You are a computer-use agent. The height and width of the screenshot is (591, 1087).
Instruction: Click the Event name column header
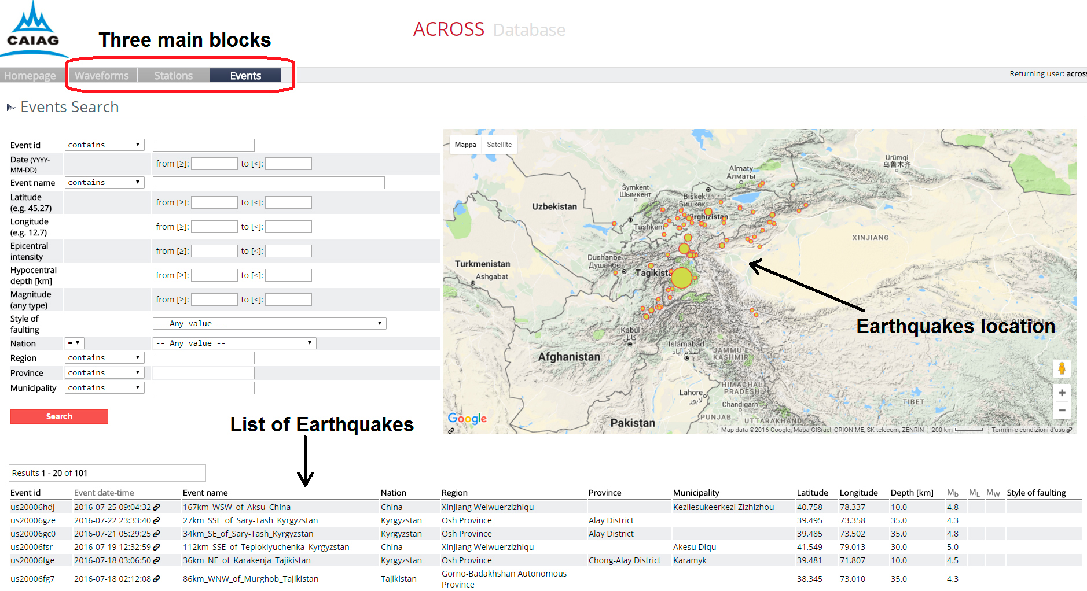[x=205, y=493]
